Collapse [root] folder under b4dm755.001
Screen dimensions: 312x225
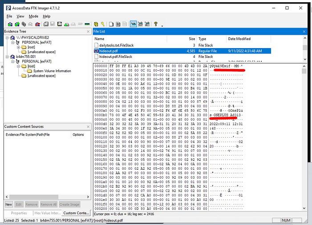18,66
